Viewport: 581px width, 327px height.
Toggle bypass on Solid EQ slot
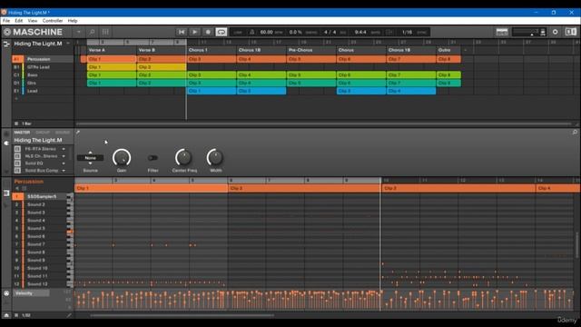tap(17, 163)
